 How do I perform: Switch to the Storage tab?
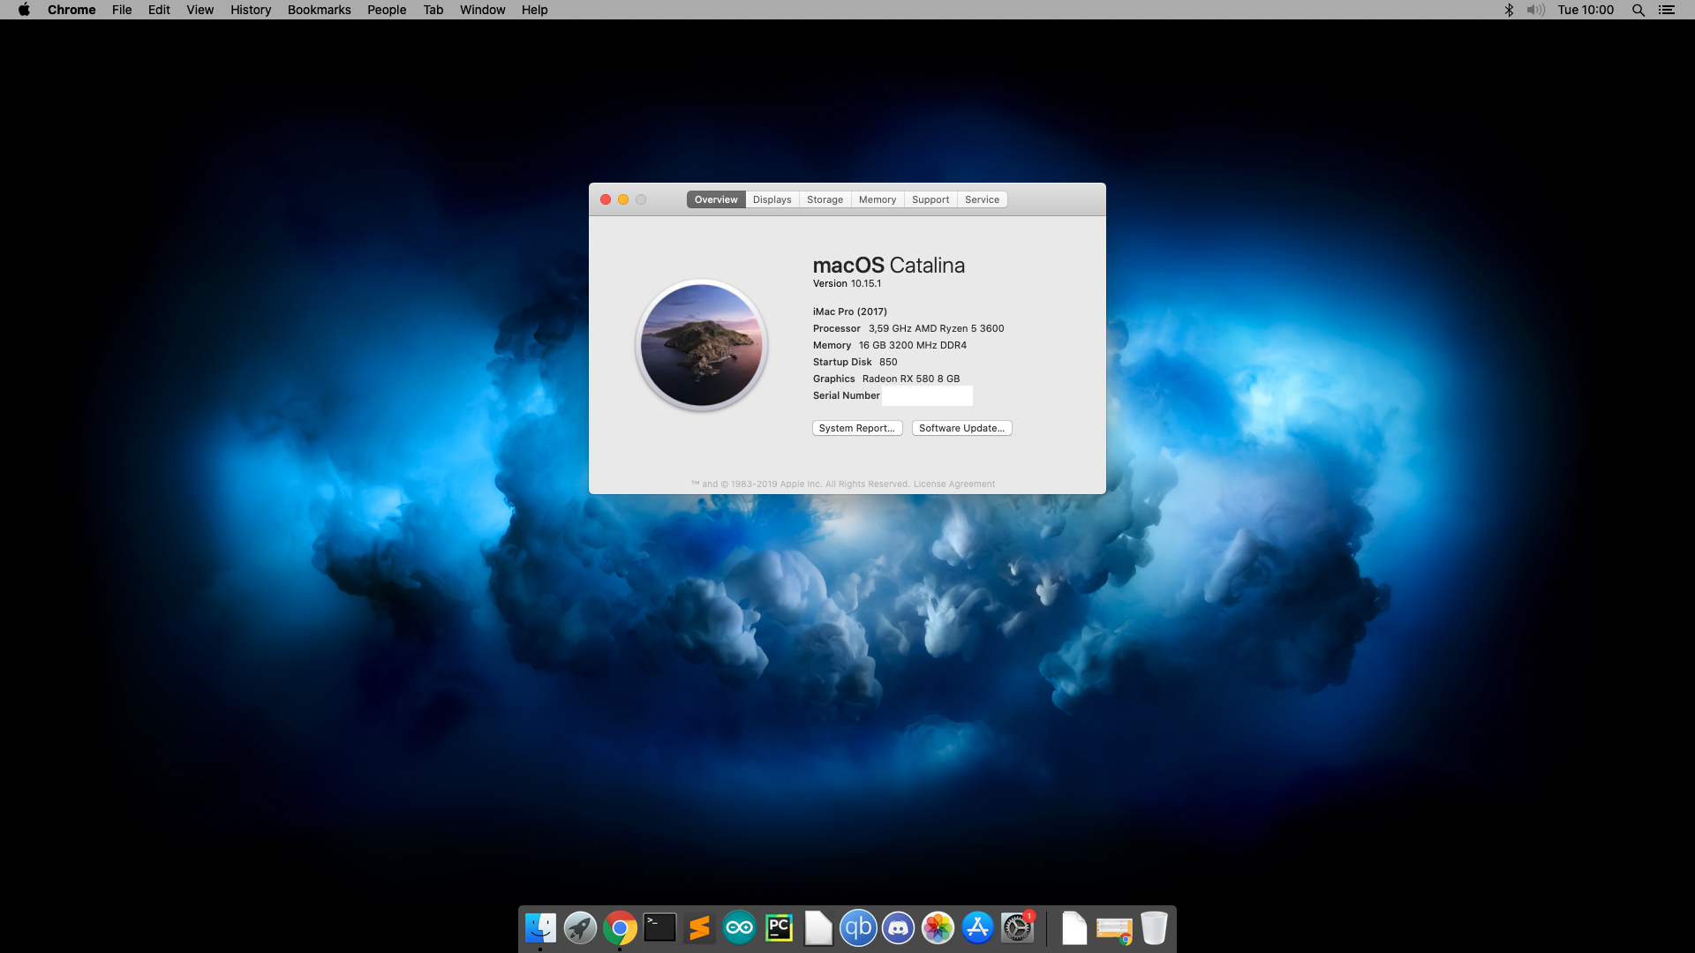tap(825, 199)
